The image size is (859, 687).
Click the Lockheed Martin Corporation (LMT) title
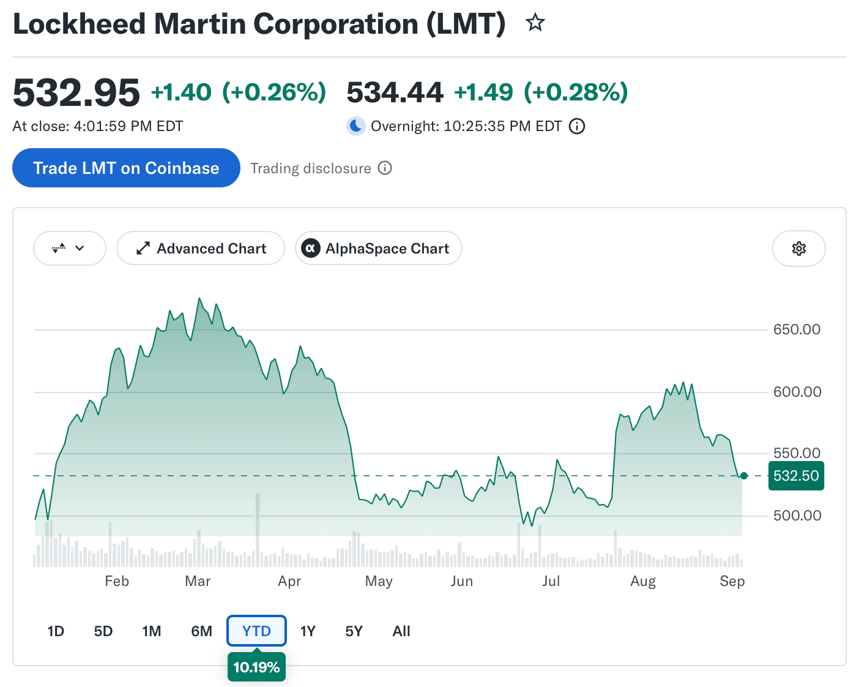[x=259, y=24]
